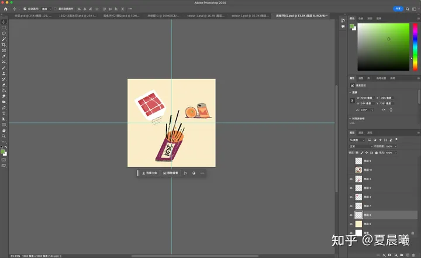Toggle the auto-select checkbox
The image size is (421, 258).
[x=25, y=9]
